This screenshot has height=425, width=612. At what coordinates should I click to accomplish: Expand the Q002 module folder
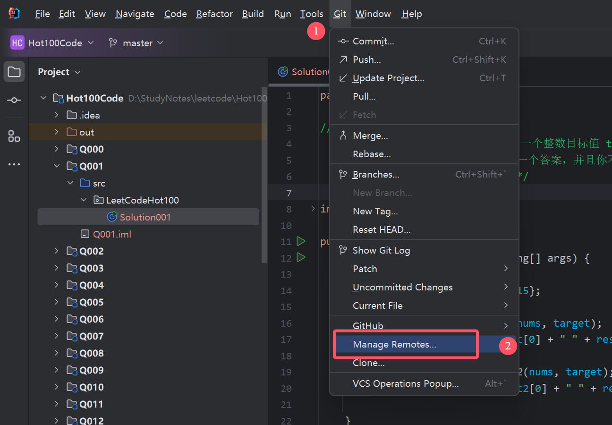tap(57, 251)
